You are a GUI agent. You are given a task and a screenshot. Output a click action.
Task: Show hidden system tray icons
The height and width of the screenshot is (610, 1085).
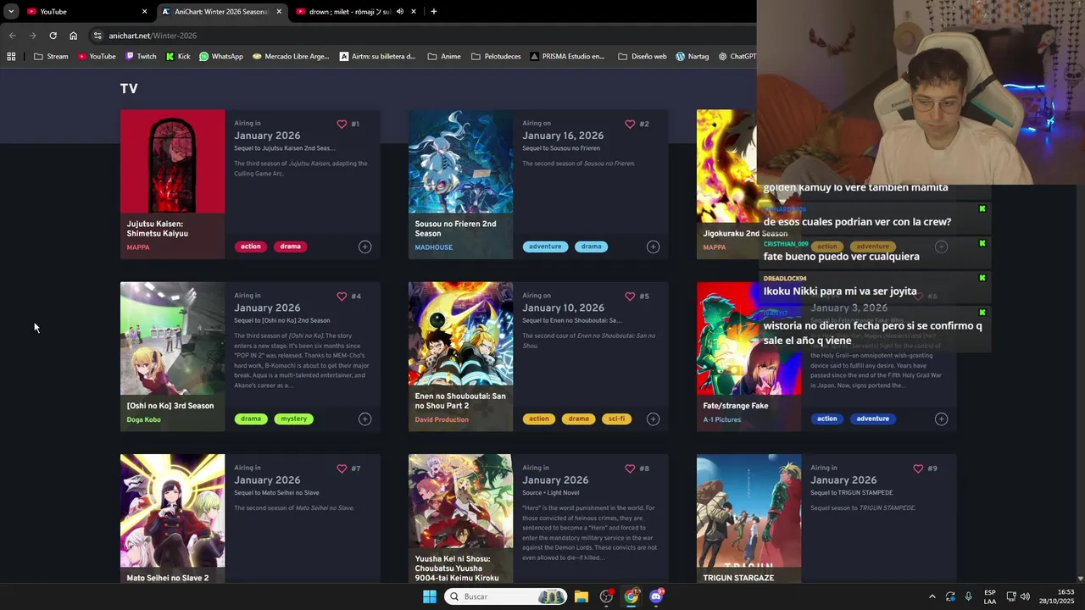932,596
